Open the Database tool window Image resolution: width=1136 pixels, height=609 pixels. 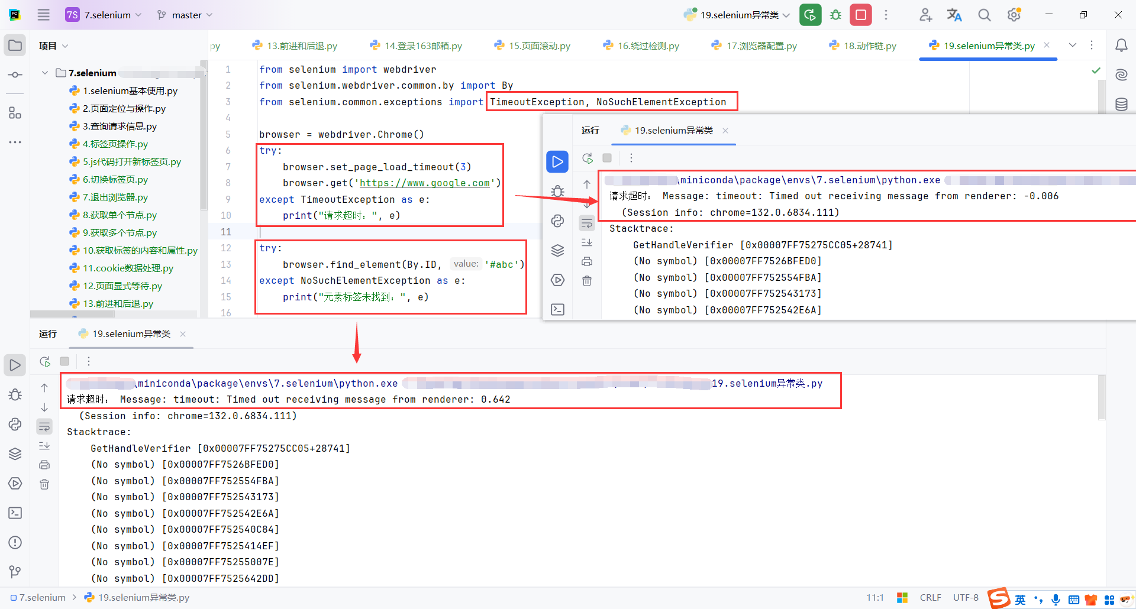point(1121,105)
